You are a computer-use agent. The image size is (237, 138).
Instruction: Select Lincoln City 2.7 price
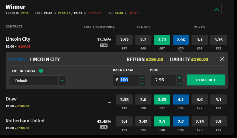pos(143,40)
